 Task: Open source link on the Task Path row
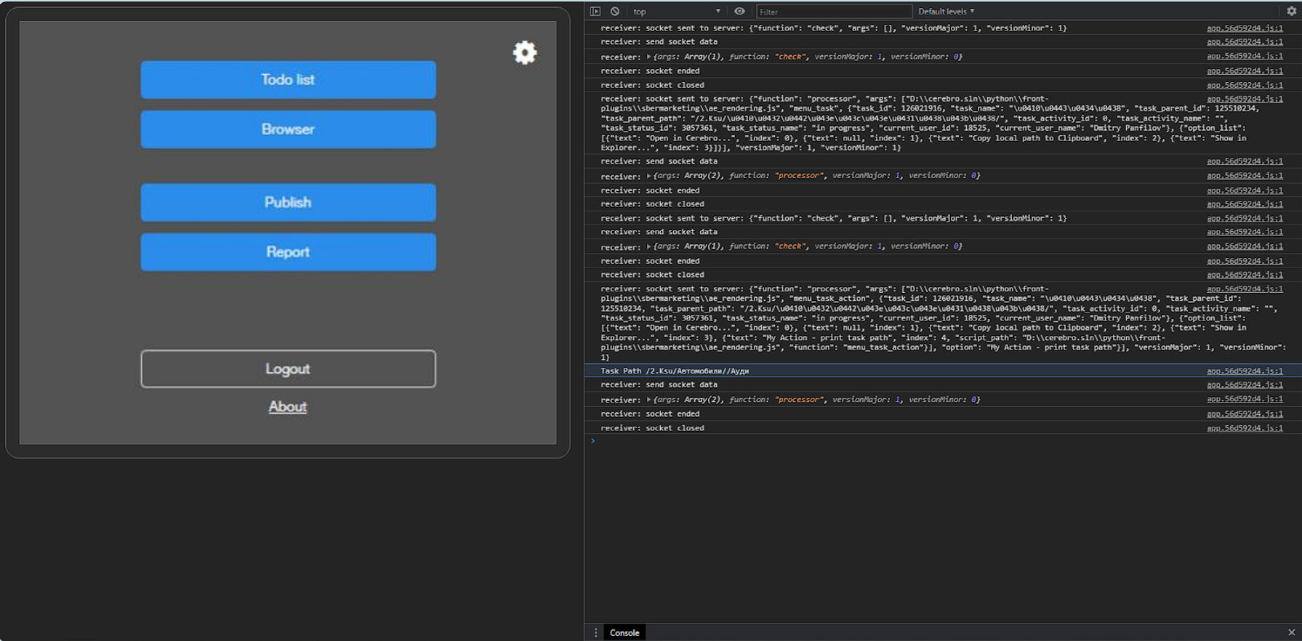pyautogui.click(x=1245, y=371)
